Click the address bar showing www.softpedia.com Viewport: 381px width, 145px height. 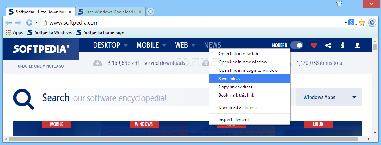point(192,23)
